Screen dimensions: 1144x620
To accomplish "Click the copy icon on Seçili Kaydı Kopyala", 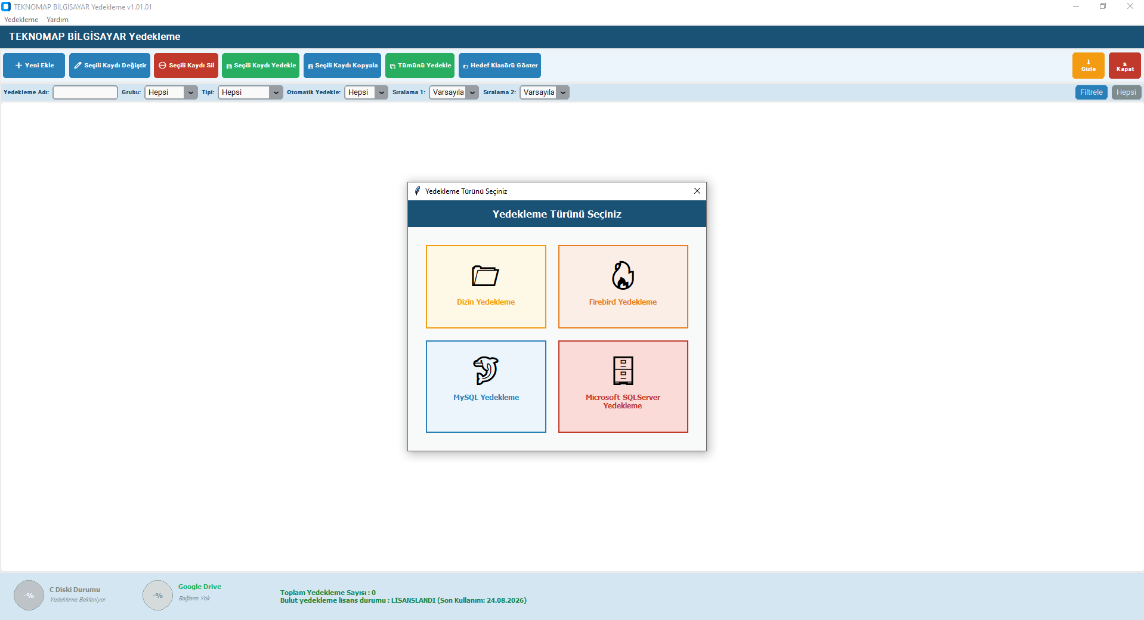I will [310, 66].
